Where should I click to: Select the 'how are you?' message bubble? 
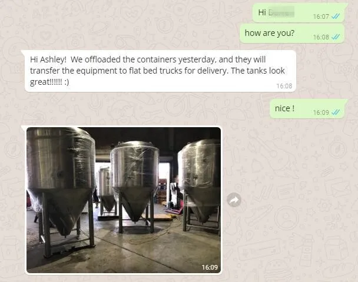coord(292,34)
